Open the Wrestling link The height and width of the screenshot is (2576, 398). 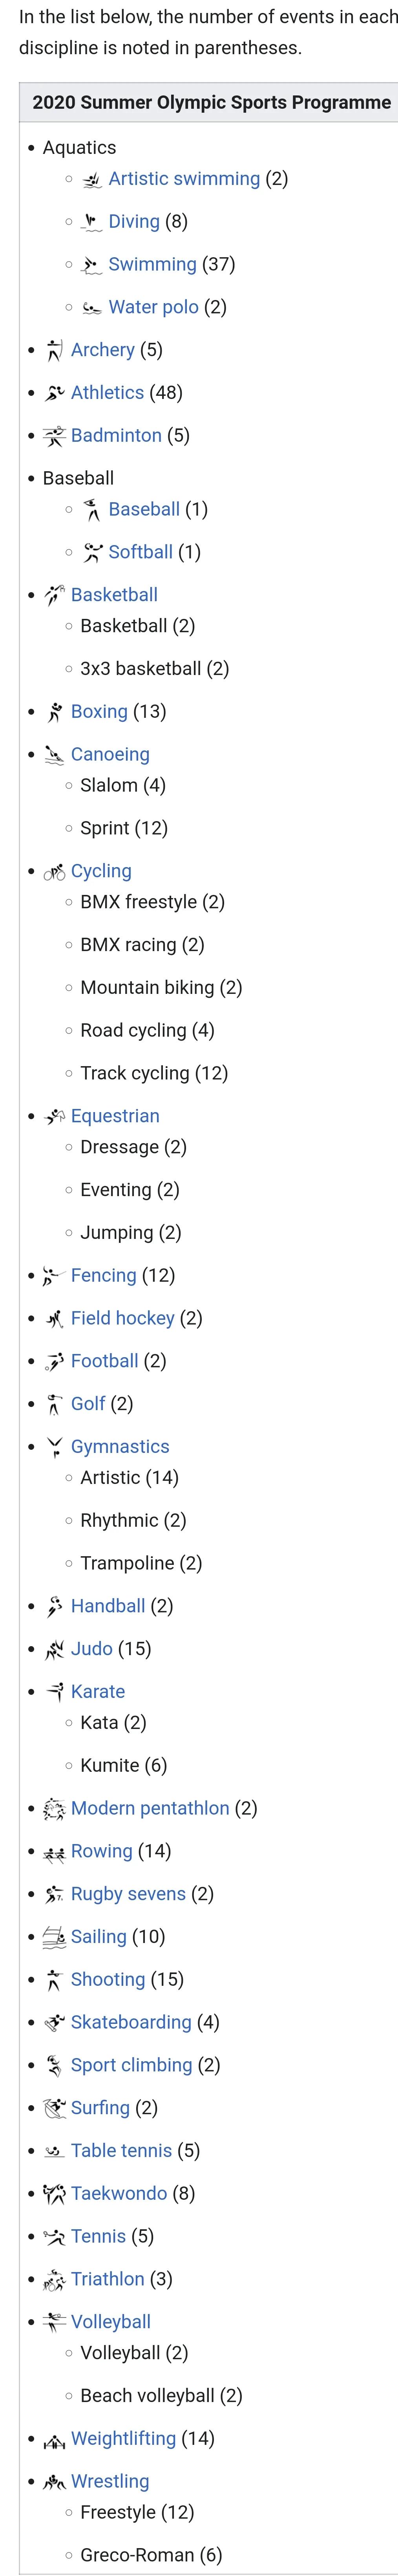point(110,2482)
